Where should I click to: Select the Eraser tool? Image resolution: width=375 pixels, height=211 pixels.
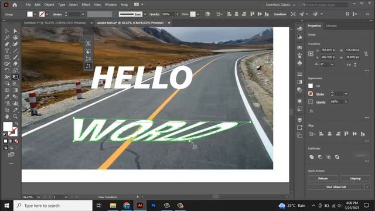(15, 64)
